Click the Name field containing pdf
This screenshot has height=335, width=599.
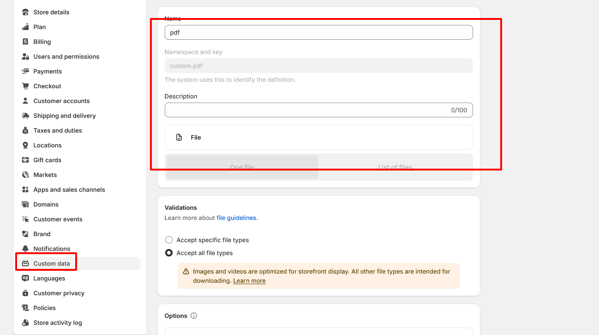[318, 32]
